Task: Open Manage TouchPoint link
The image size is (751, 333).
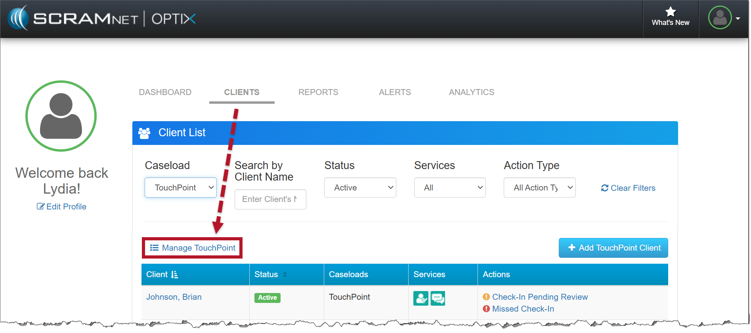Action: 193,248
